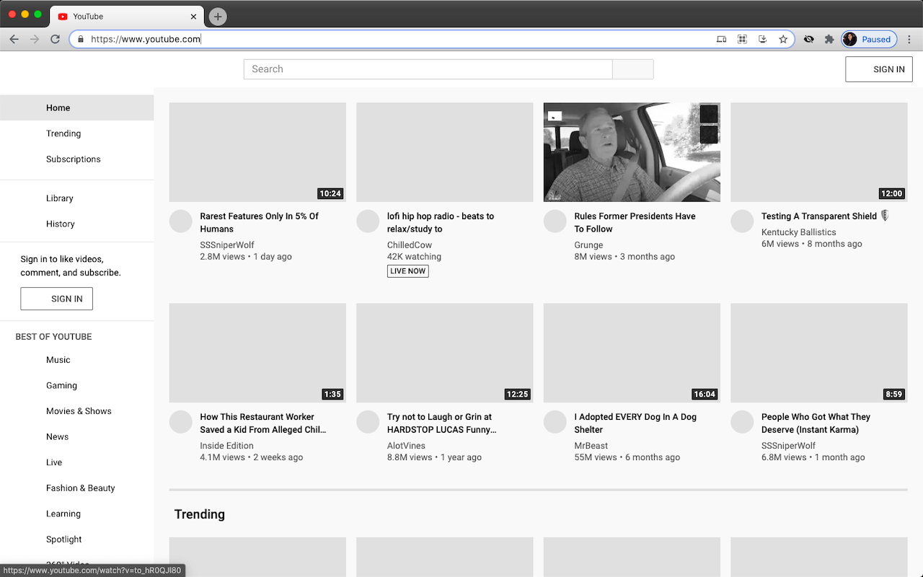Open News category in sidebar

click(76, 437)
